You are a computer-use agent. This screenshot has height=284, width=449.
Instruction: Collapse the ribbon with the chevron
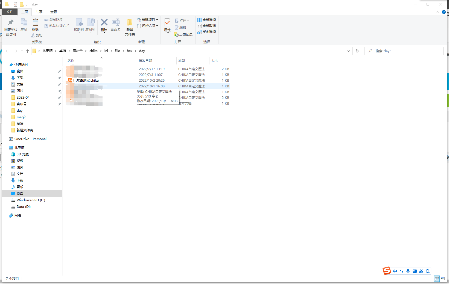coord(438,12)
